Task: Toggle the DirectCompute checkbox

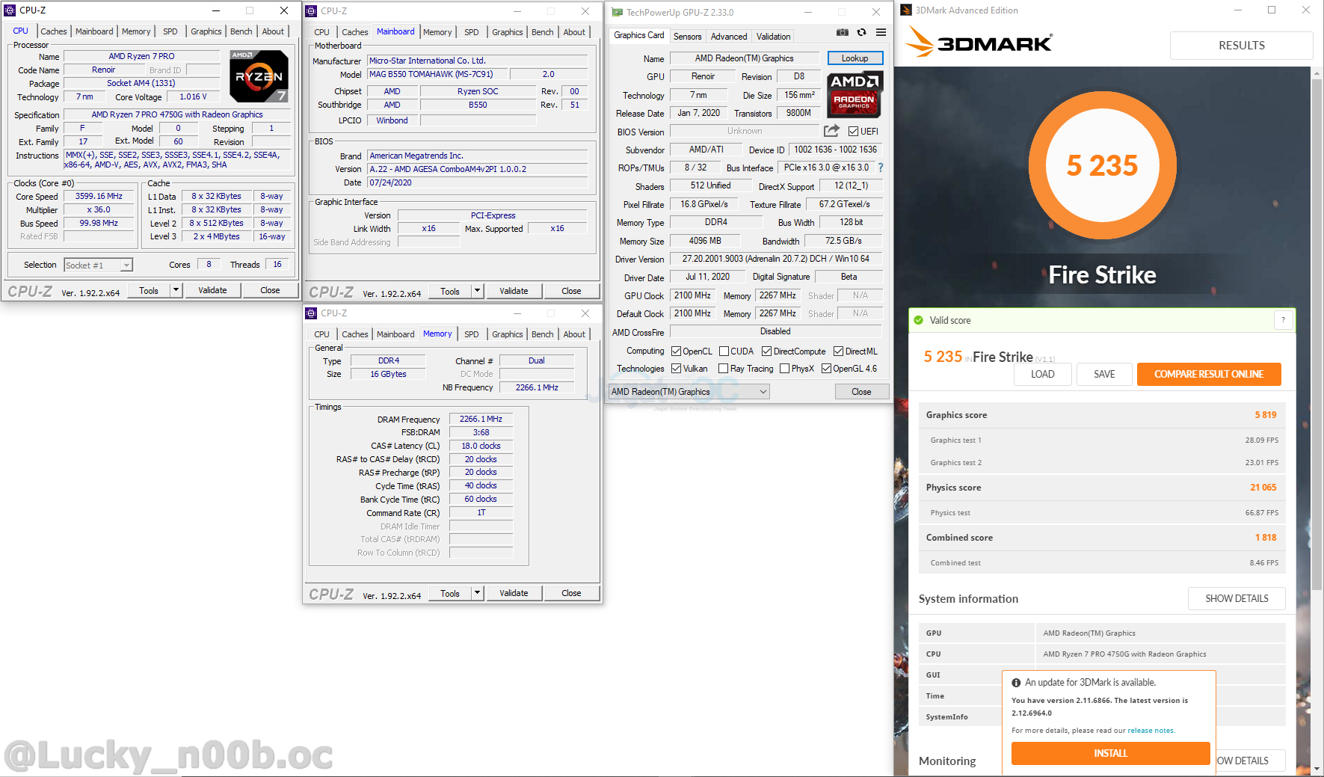Action: coord(766,351)
